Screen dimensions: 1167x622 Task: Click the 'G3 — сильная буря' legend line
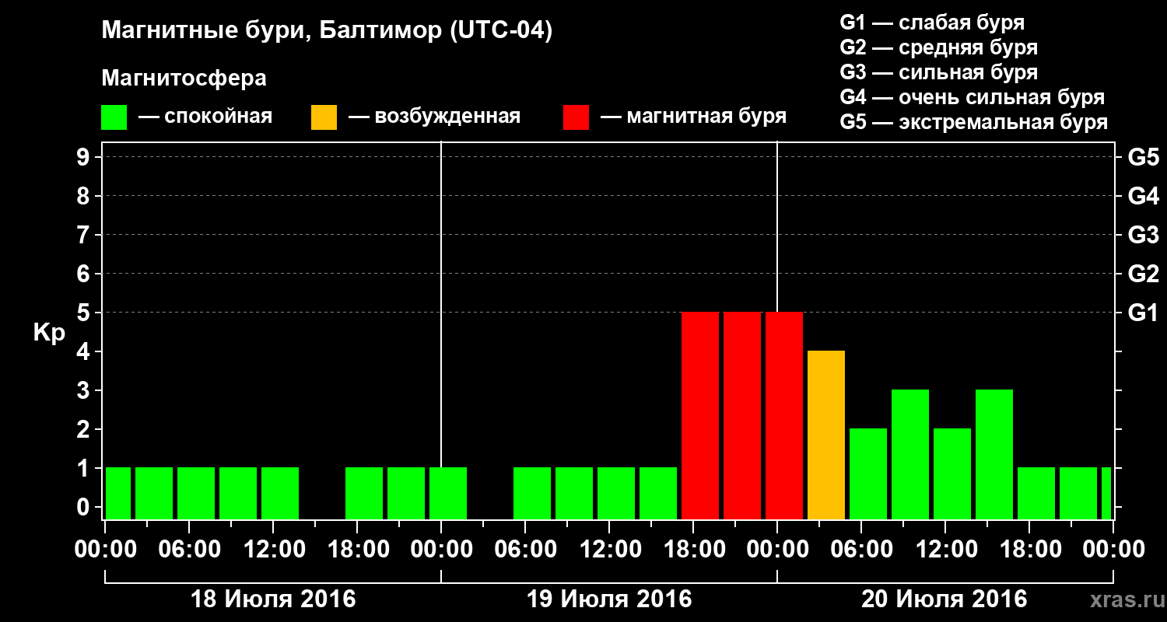coord(939,72)
